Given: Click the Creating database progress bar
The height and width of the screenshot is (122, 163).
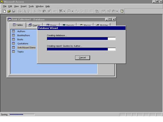Looking at the screenshot, I should (x=81, y=39).
